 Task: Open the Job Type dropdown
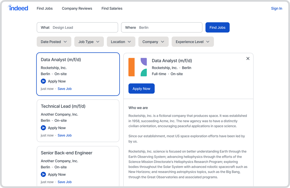[89, 42]
